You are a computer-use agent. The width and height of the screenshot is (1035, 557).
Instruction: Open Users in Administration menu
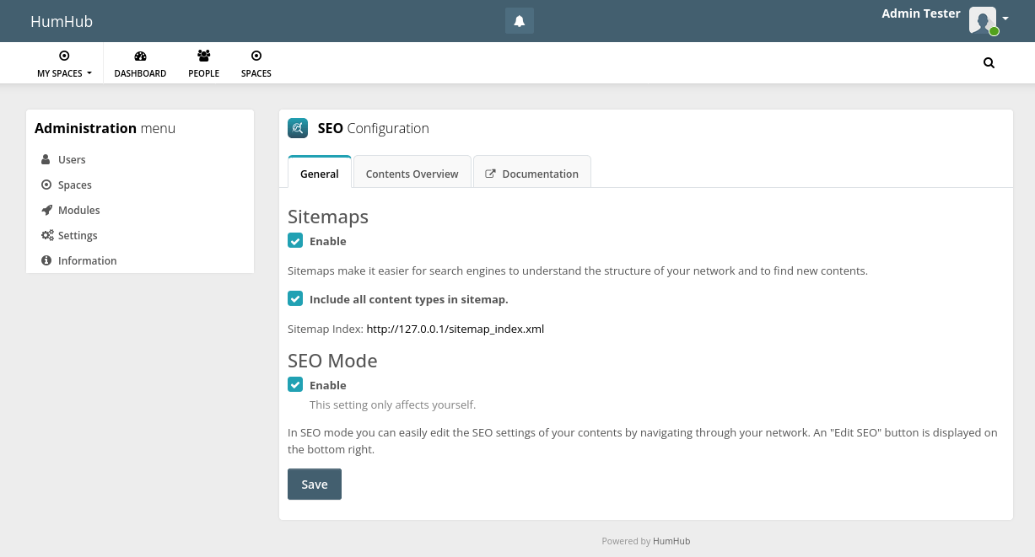coord(72,160)
